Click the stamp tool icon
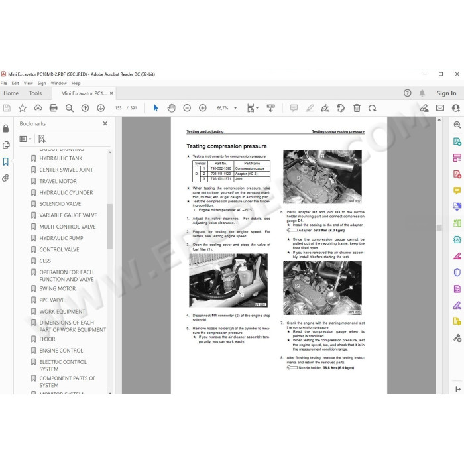Viewport: 464px width, 464px height. point(341,108)
